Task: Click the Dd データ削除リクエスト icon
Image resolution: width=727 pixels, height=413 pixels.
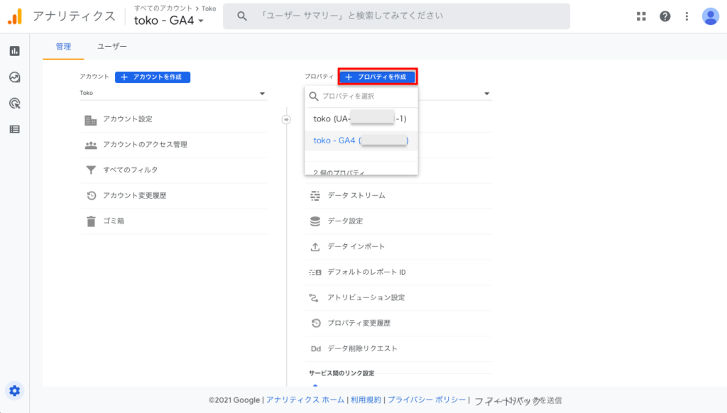Action: (x=316, y=348)
